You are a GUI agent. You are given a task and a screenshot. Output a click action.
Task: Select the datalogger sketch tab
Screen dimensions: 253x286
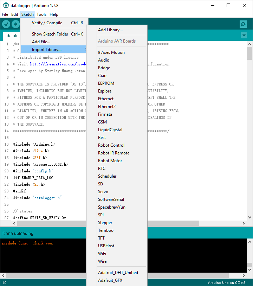tap(12, 36)
